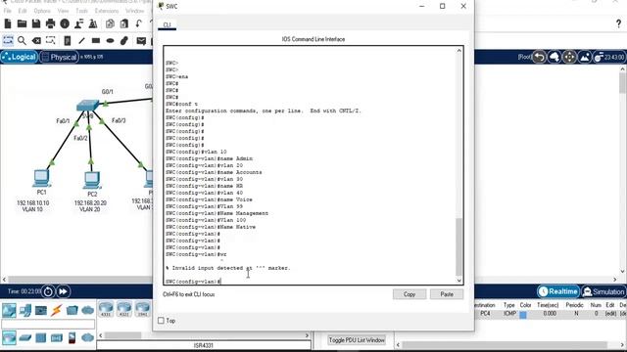This screenshot has height=352, width=627.
Task: Select the Miscellaneous folder category icon
Action: (x=72, y=310)
